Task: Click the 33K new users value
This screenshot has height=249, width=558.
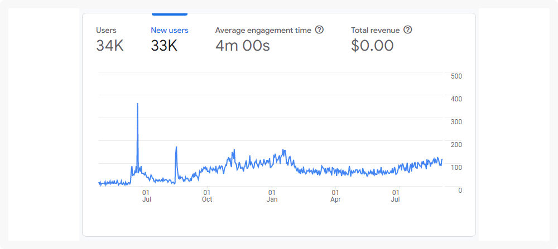Action: (164, 46)
